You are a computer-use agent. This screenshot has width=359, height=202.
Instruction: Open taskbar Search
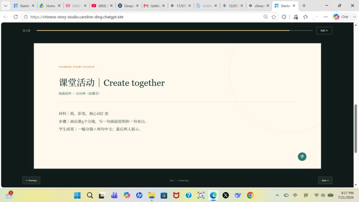(90, 195)
